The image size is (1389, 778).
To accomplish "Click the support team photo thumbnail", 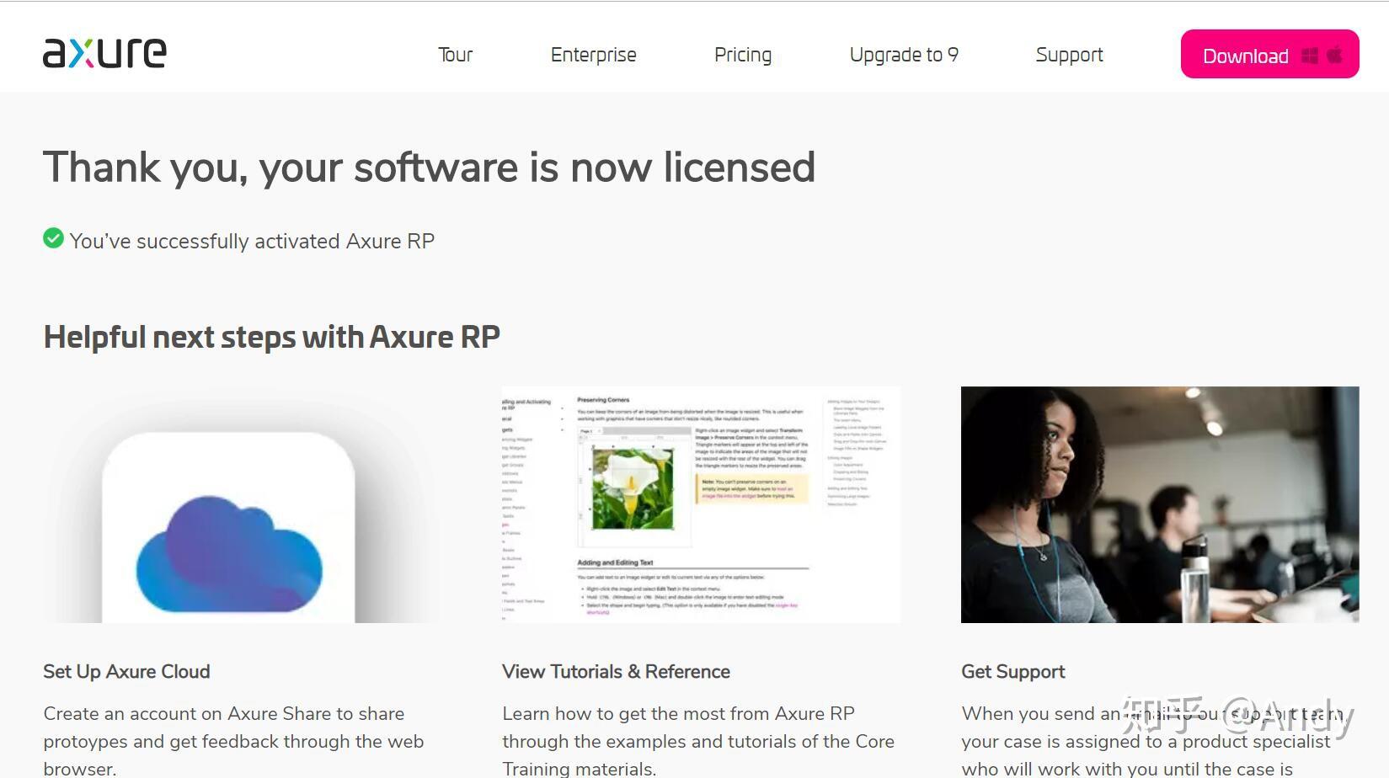I will tap(1159, 504).
